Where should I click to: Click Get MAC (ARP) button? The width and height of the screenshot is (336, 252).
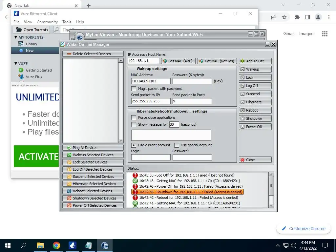178,61
